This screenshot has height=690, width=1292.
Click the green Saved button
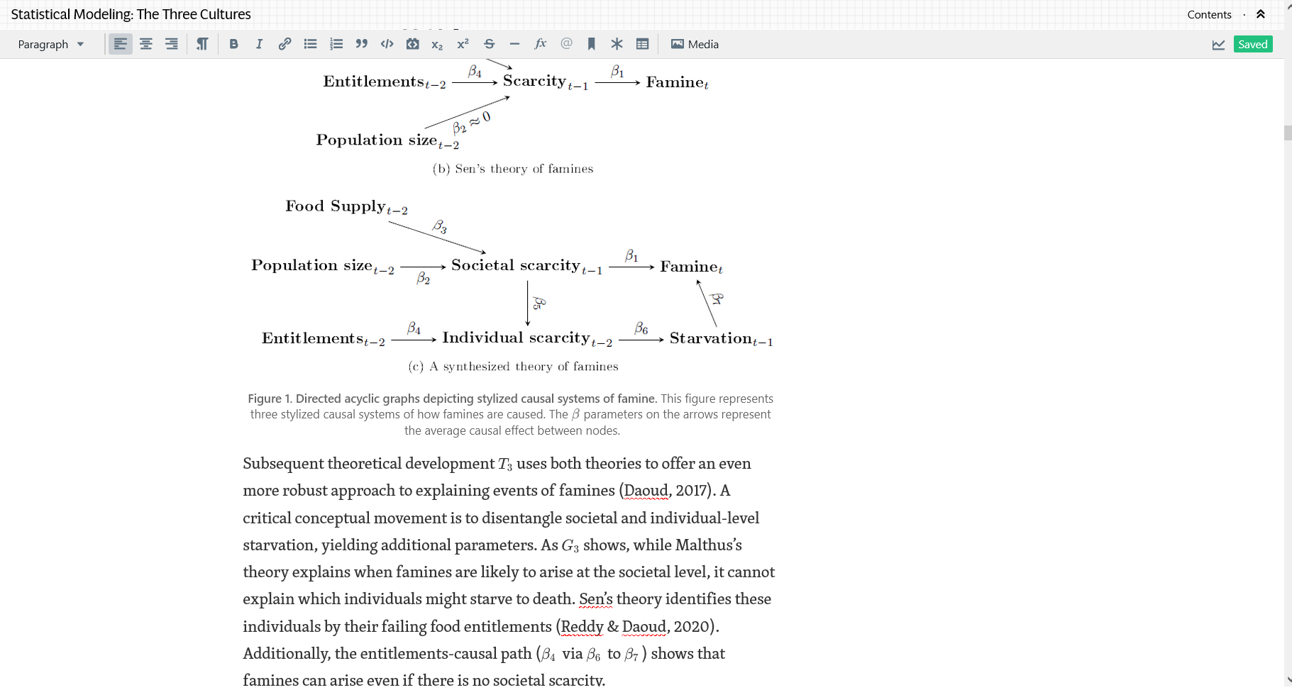[1252, 43]
